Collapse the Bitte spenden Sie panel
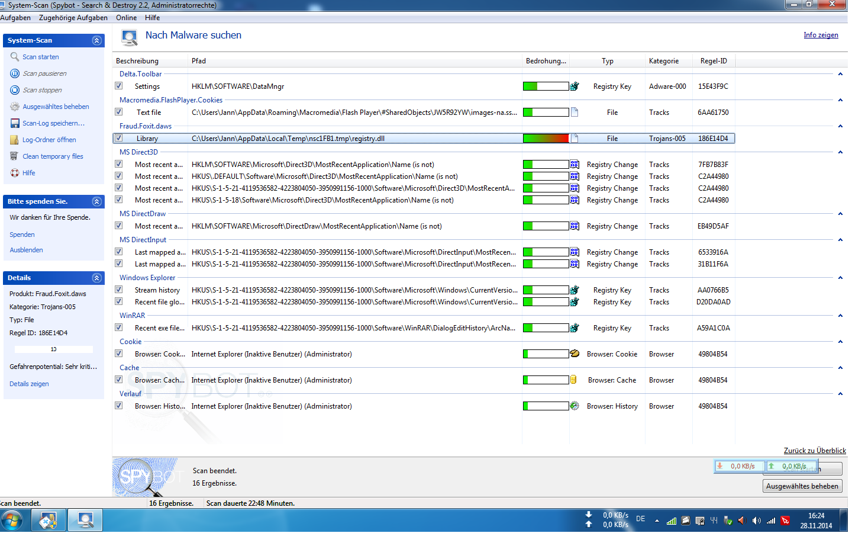852x533 pixels. [x=97, y=201]
